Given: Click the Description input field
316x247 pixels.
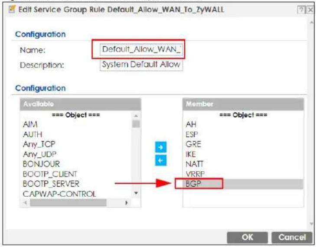Looking at the screenshot, I should (141, 65).
